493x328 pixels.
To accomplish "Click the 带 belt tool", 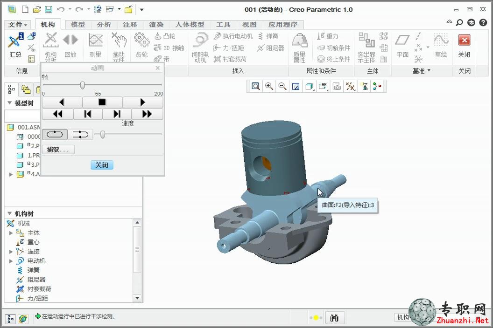I will point(162,59).
